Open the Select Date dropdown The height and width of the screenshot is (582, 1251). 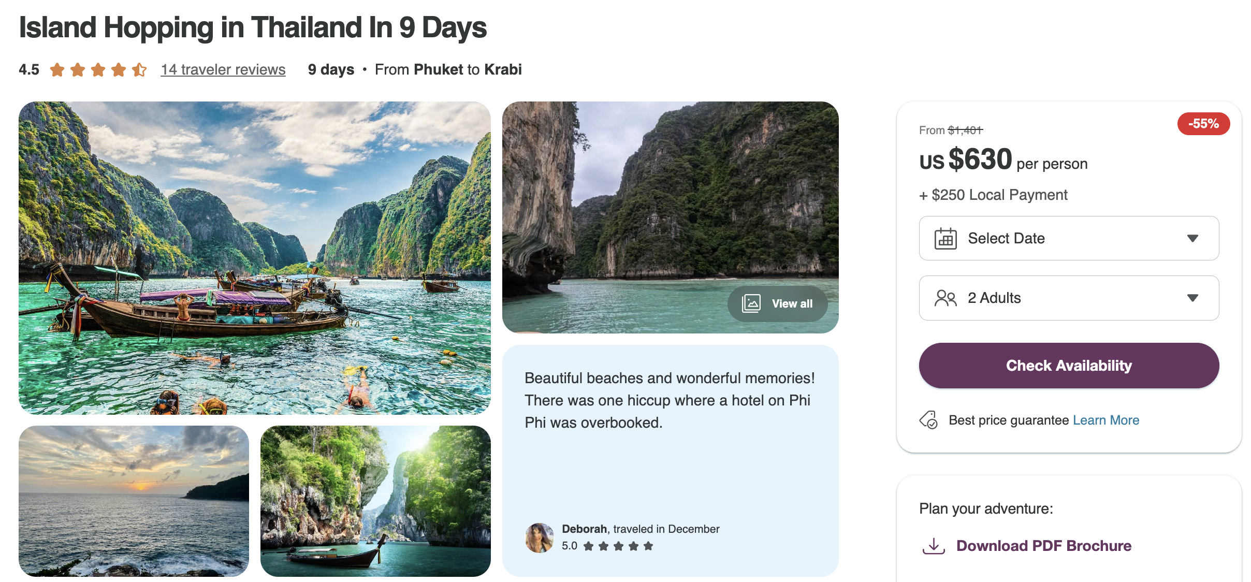pos(1069,238)
